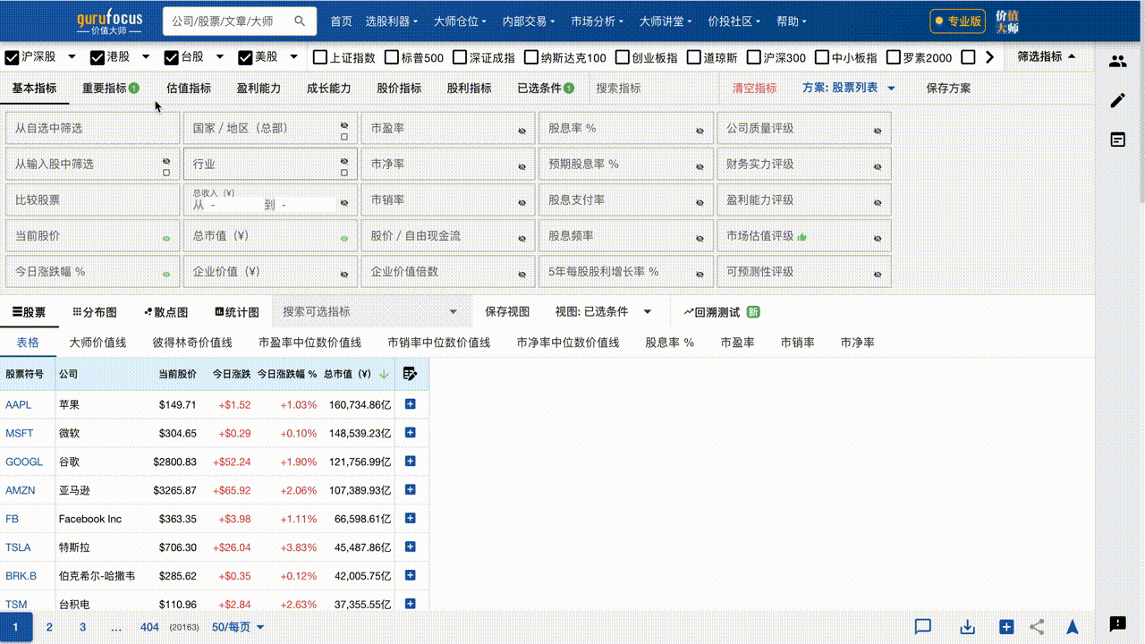Expand the 搜索可选指标 dropdown
This screenshot has height=644, width=1145.
click(x=453, y=312)
